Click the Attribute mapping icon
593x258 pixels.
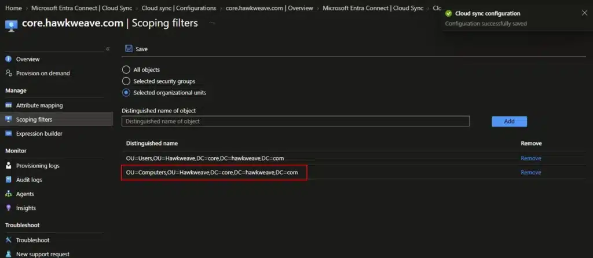coord(8,106)
